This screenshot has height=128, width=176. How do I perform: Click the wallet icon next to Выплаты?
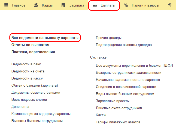click(x=95, y=5)
